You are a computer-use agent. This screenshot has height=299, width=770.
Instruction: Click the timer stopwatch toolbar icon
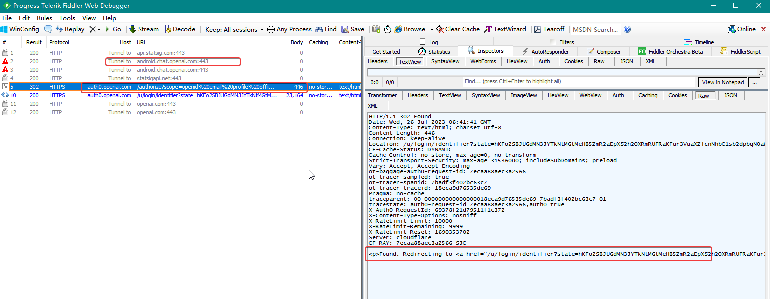click(387, 29)
